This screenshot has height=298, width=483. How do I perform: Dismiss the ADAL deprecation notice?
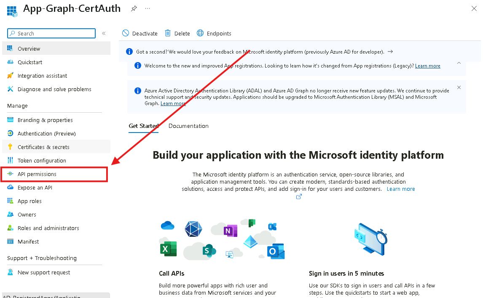coord(459,88)
